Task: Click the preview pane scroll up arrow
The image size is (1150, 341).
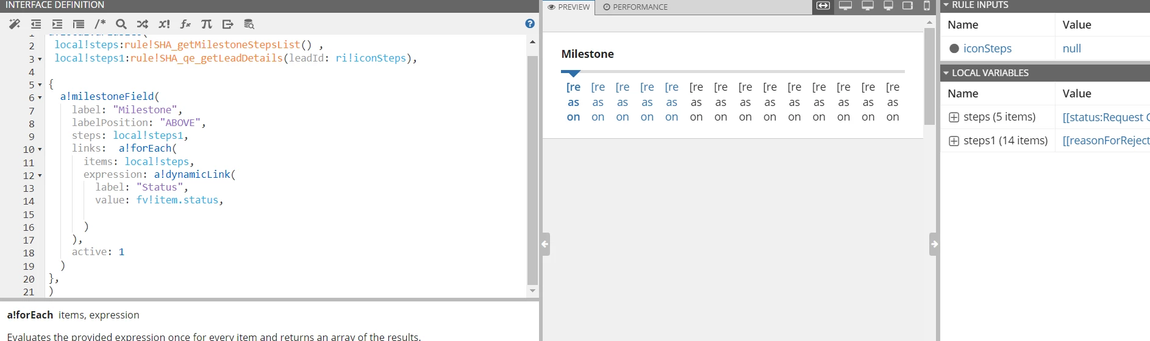Action: pos(929,22)
